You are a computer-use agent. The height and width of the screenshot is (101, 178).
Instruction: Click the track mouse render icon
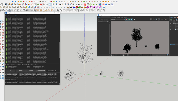[x=157, y=19]
